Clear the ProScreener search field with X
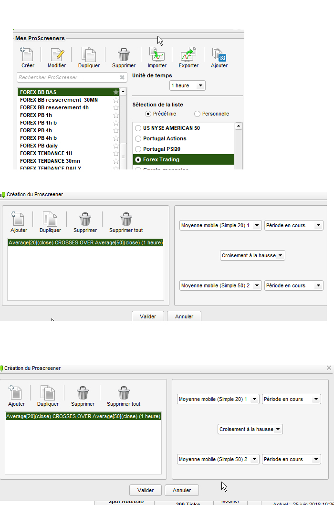334x505 pixels. click(122, 77)
